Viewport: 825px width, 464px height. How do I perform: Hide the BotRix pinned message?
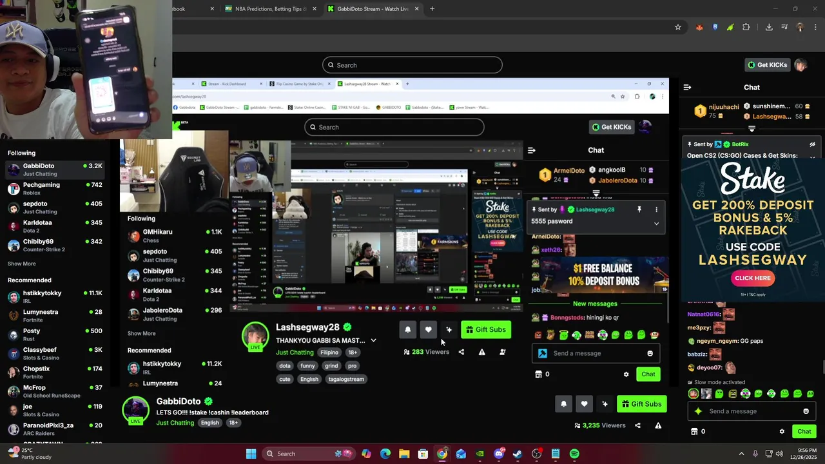click(x=812, y=144)
